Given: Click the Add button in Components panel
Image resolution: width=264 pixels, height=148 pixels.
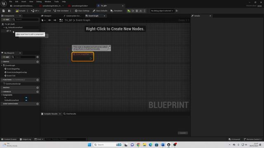Looking at the screenshot, I should point(6,19).
